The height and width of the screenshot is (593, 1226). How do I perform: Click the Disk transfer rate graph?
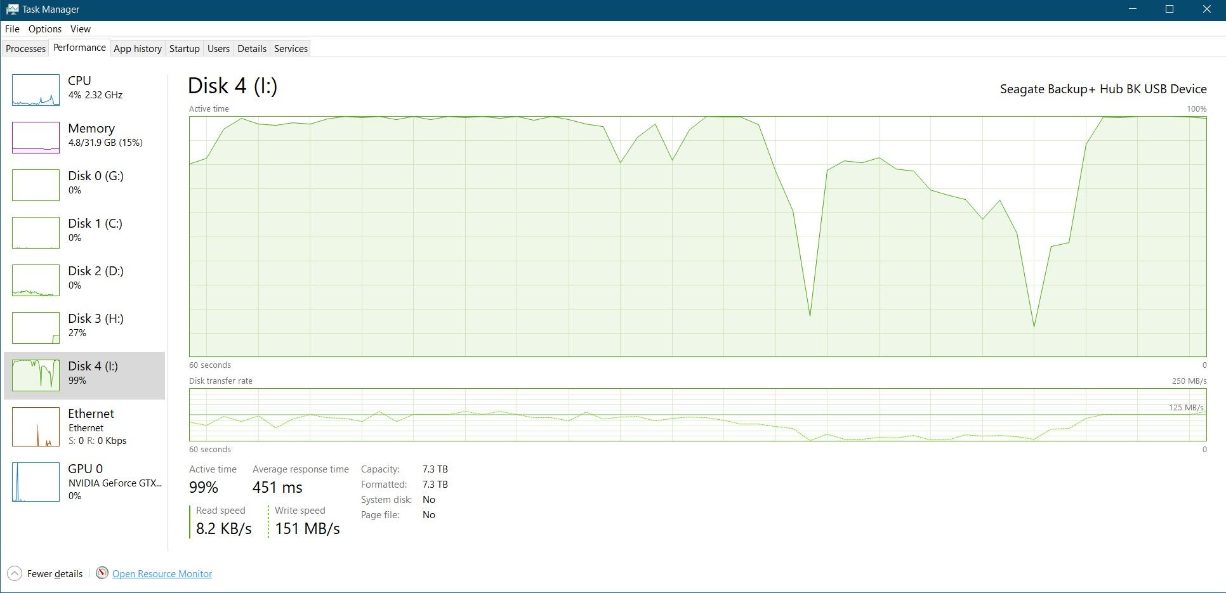tap(697, 415)
